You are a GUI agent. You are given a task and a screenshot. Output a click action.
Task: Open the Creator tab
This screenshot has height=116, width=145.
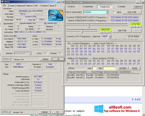[x=122, y=7]
